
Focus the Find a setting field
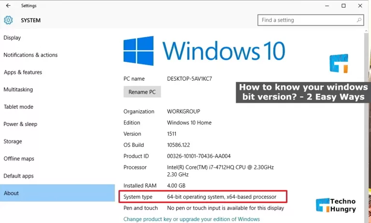point(311,20)
